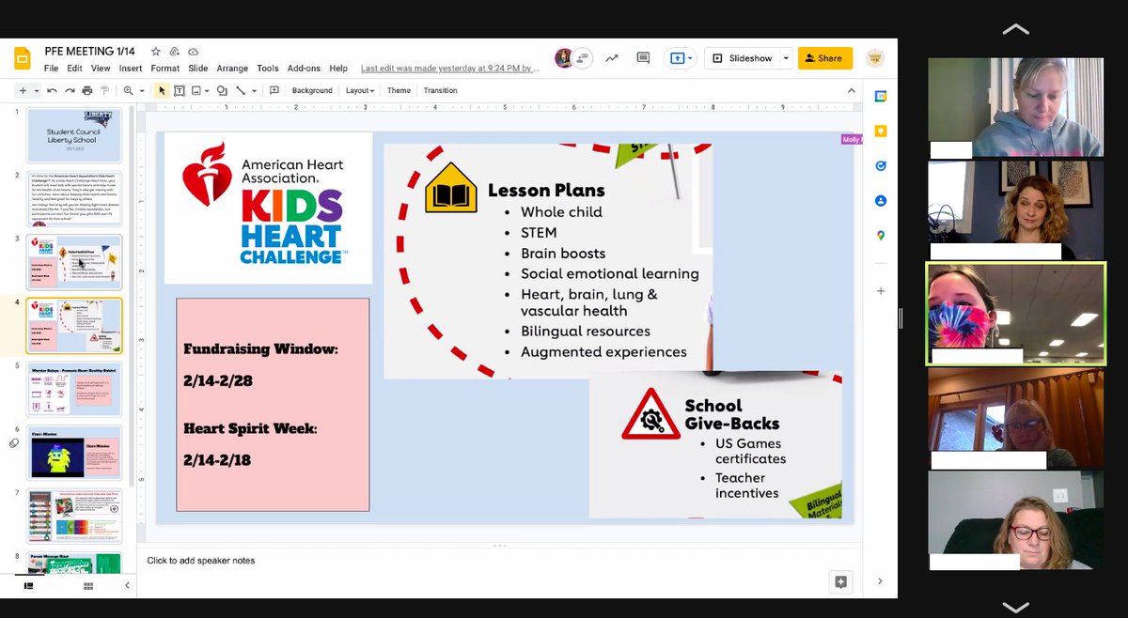Click the present to meeting button

(679, 58)
